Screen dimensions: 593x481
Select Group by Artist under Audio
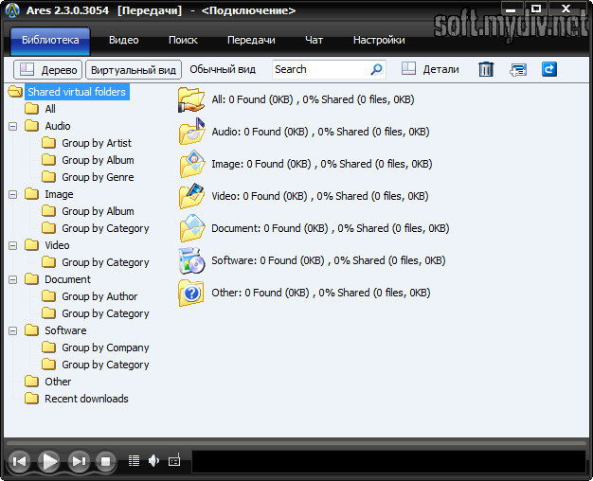pyautogui.click(x=97, y=143)
